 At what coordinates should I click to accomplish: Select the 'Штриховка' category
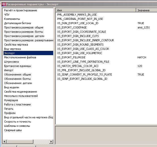click(x=11, y=62)
